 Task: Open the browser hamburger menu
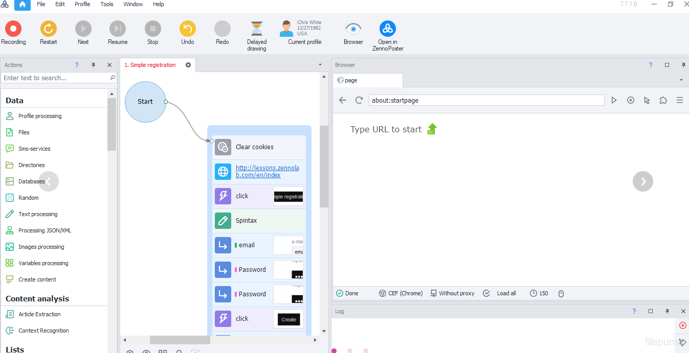pyautogui.click(x=680, y=101)
